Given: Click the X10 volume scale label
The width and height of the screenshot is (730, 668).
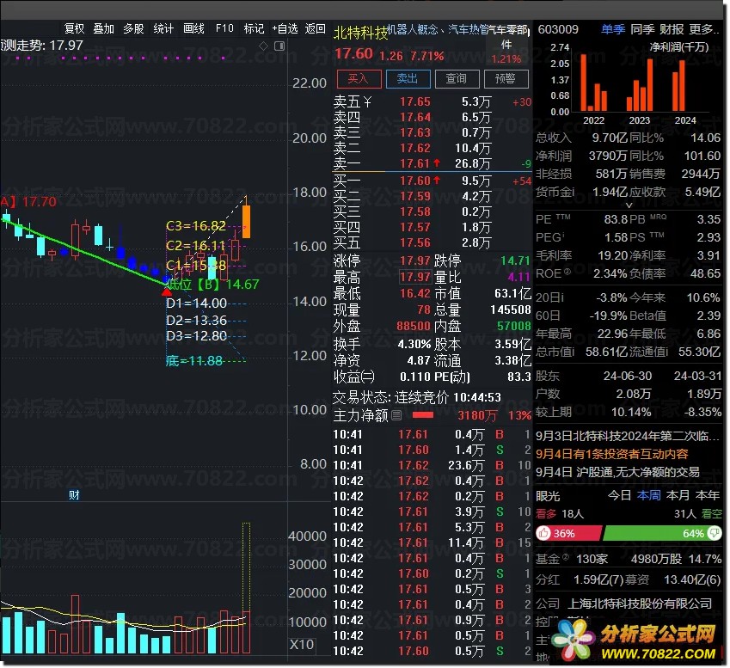Looking at the screenshot, I should click(302, 644).
